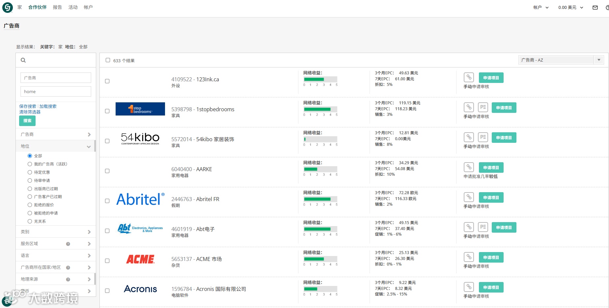
Task: Open product feed icon for 54kibo
Action: coord(483,138)
